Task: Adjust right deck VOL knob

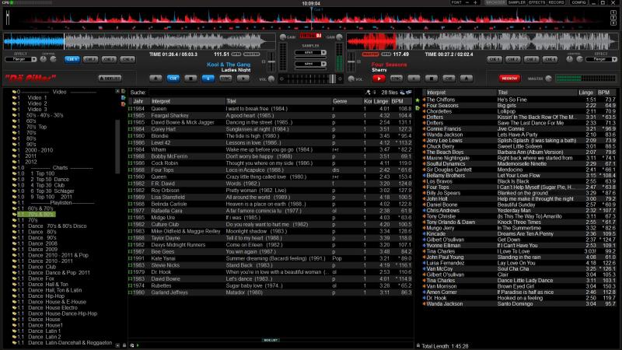Action: [351, 79]
